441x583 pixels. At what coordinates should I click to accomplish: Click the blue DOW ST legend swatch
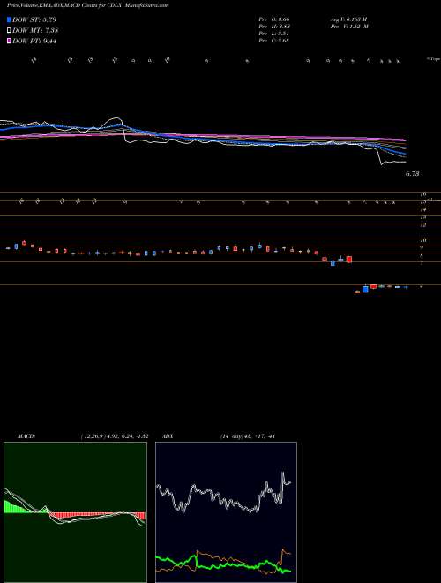[9, 19]
